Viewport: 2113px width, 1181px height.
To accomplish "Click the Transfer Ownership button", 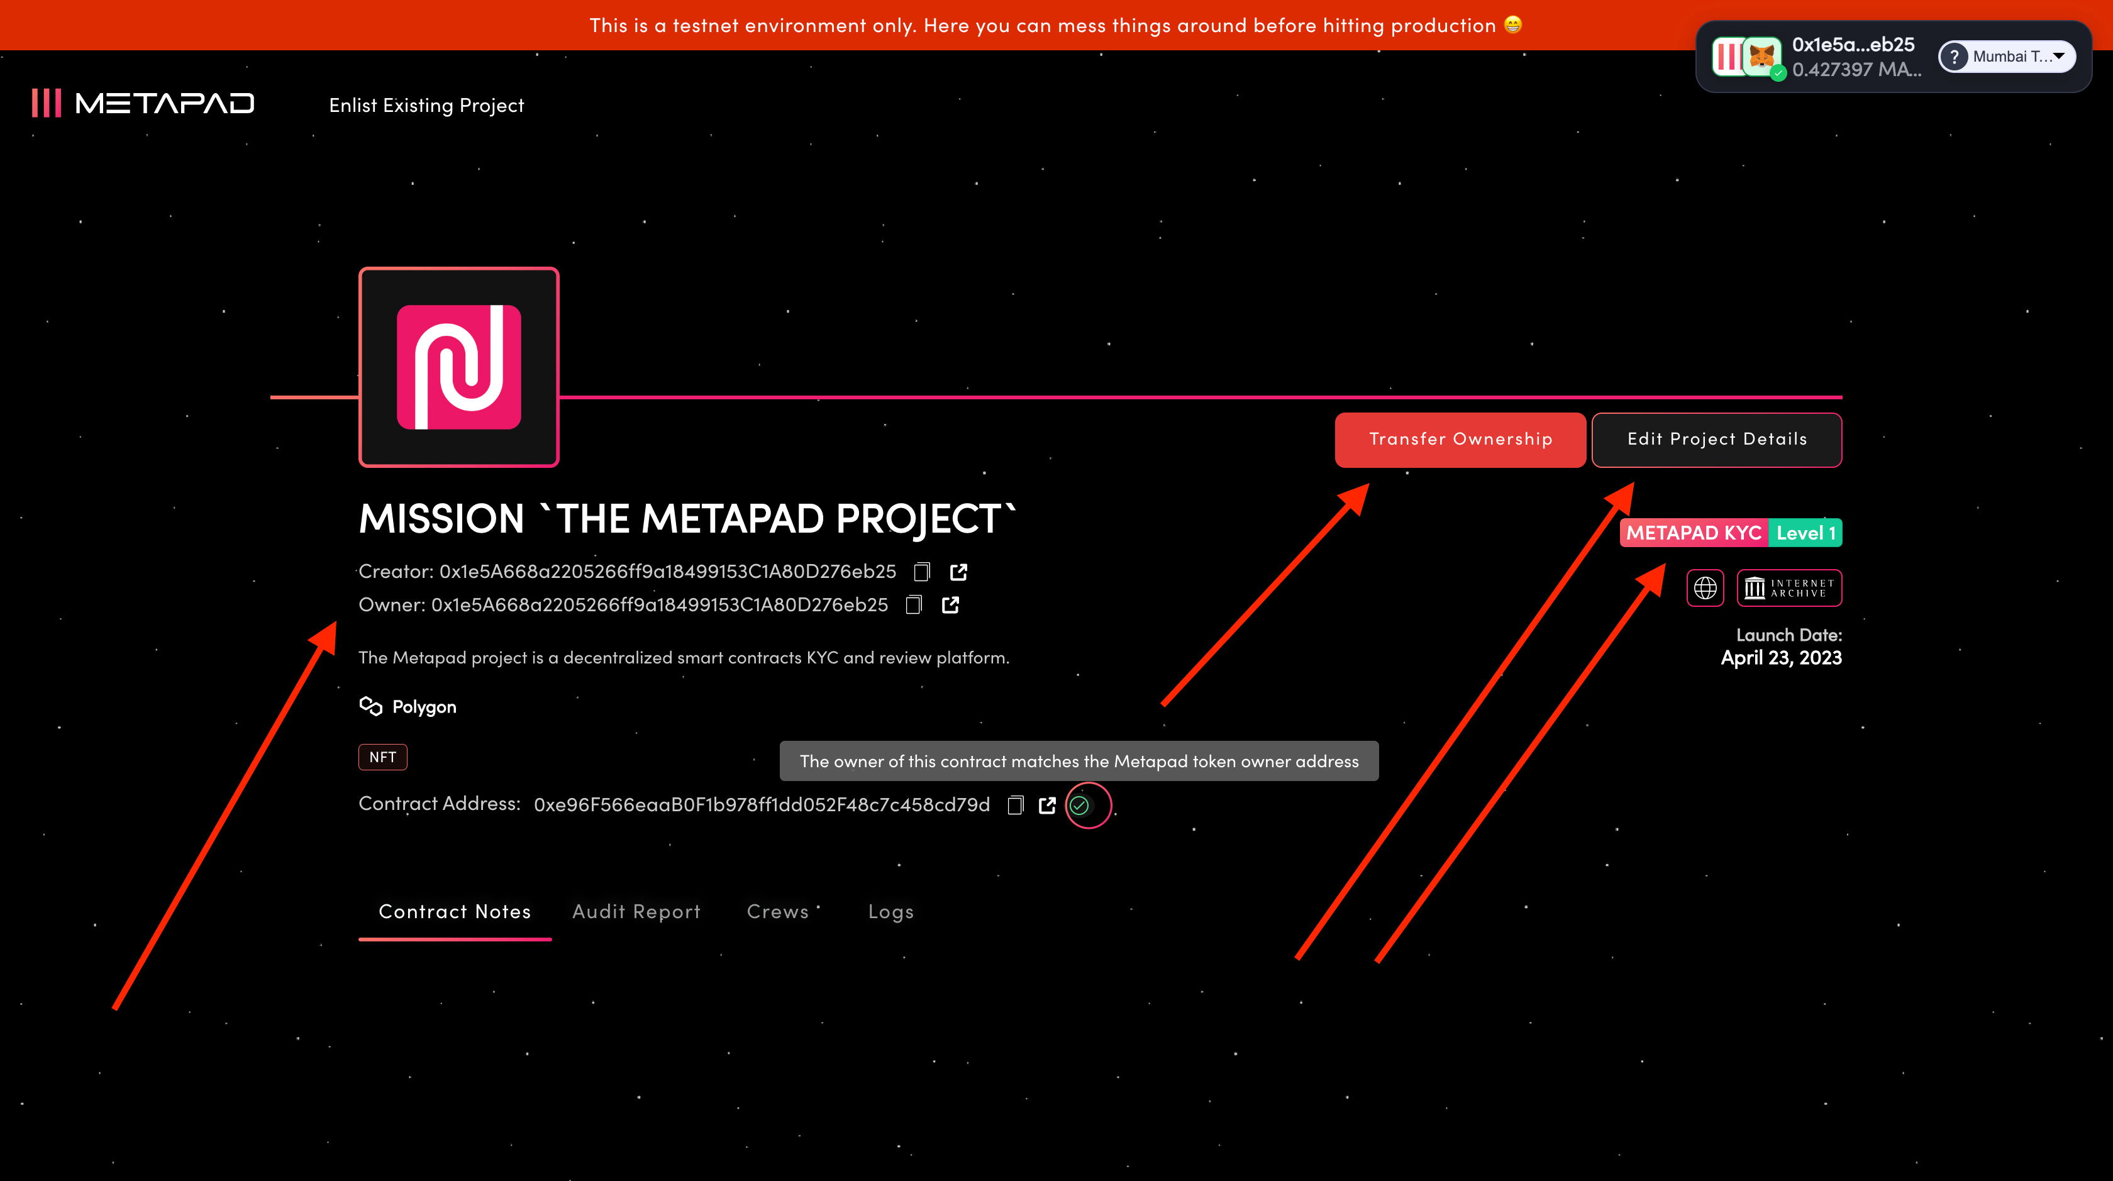I will pyautogui.click(x=1460, y=440).
